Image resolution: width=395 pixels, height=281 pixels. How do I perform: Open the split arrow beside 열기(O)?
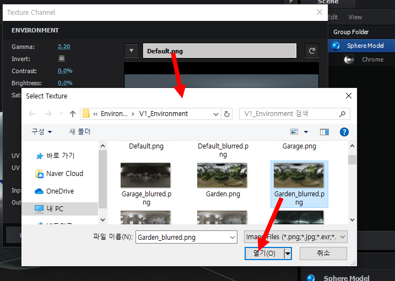tap(288, 254)
